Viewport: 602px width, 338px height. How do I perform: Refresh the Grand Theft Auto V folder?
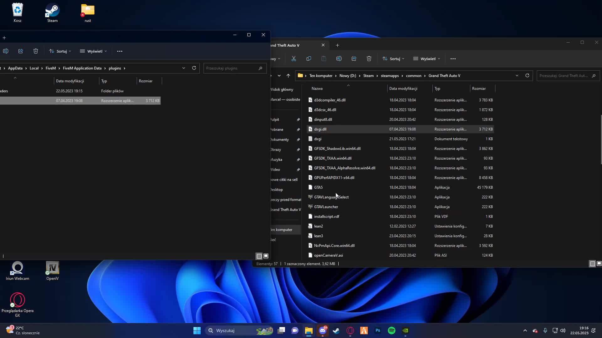pos(527,75)
